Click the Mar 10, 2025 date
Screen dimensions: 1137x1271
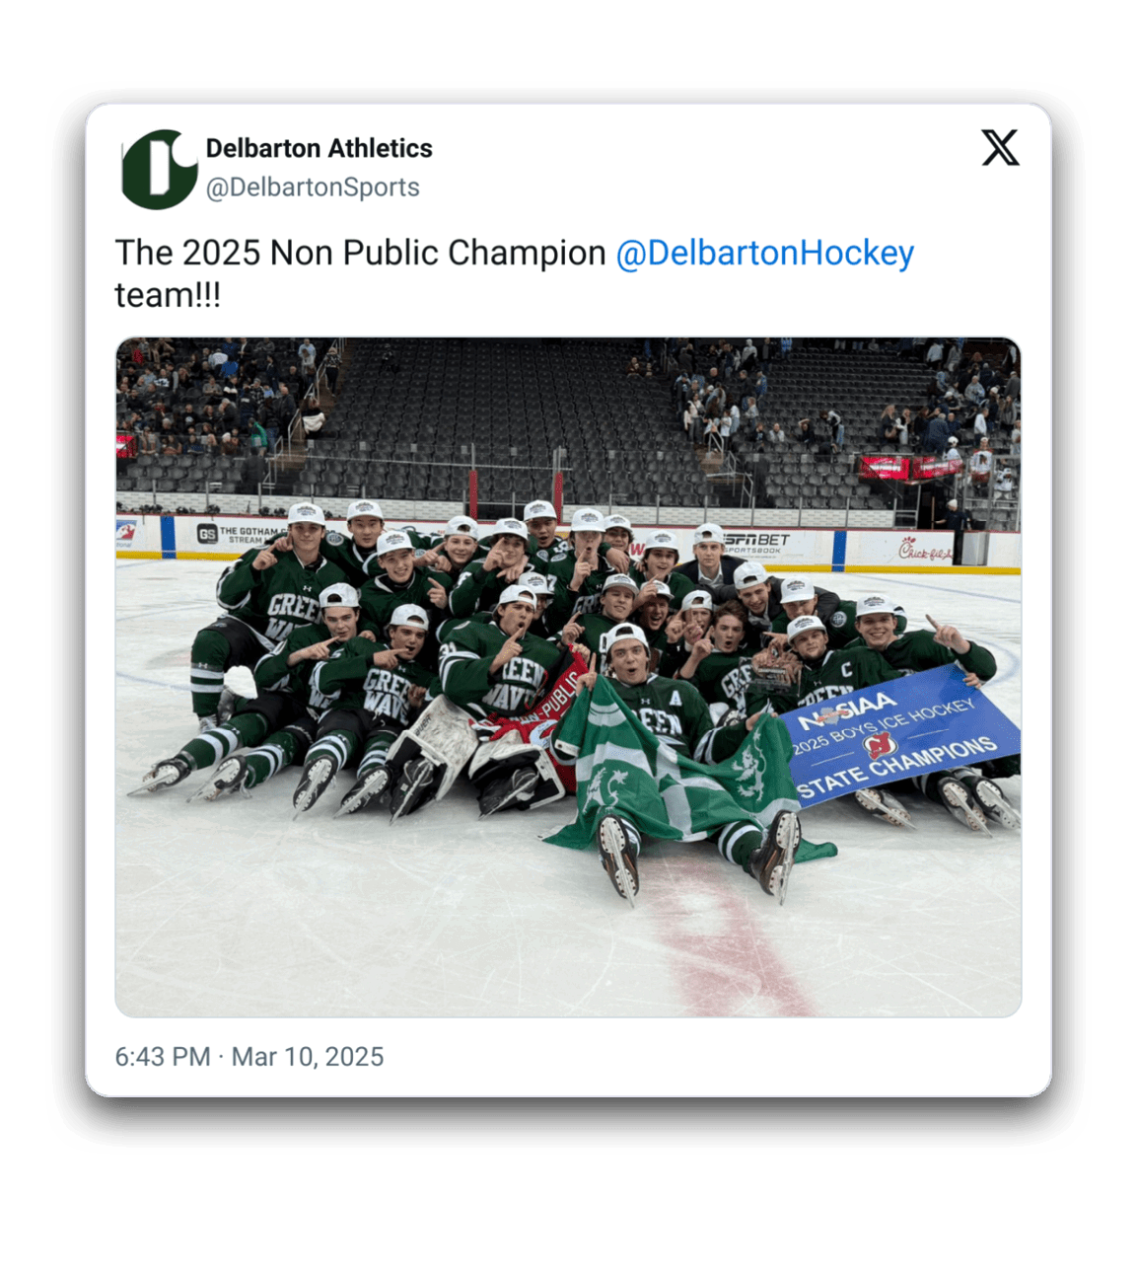click(x=308, y=1057)
